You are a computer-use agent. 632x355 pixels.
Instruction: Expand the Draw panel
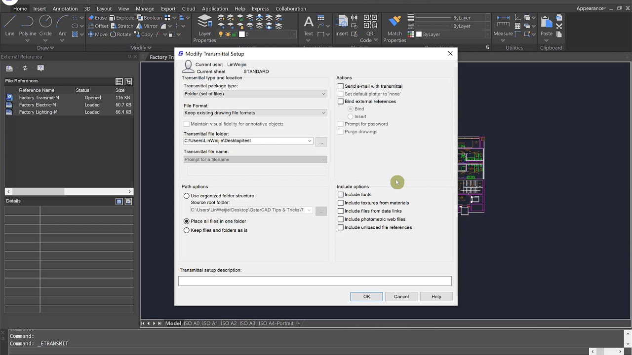[x=45, y=48]
